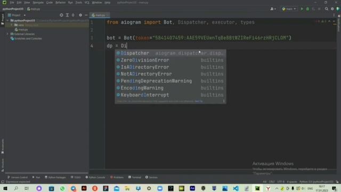The width and height of the screenshot is (341, 192).
Task: Open PyCharm icon in Windows taskbar
Action: pos(257,188)
